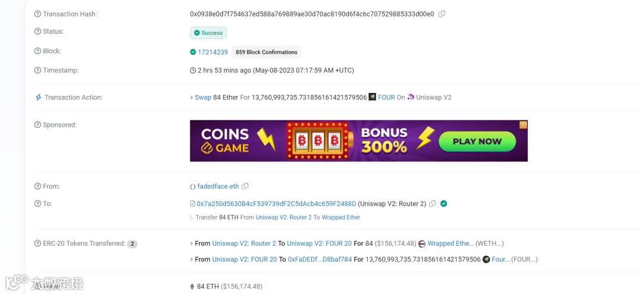Expand the first ERC-20 transfer row arrow
The width and height of the screenshot is (641, 295).
point(192,243)
